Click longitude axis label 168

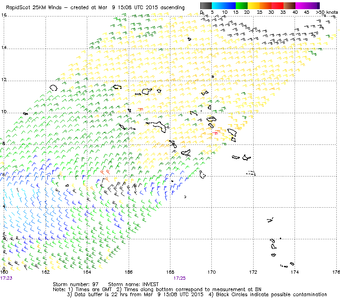[170, 272]
